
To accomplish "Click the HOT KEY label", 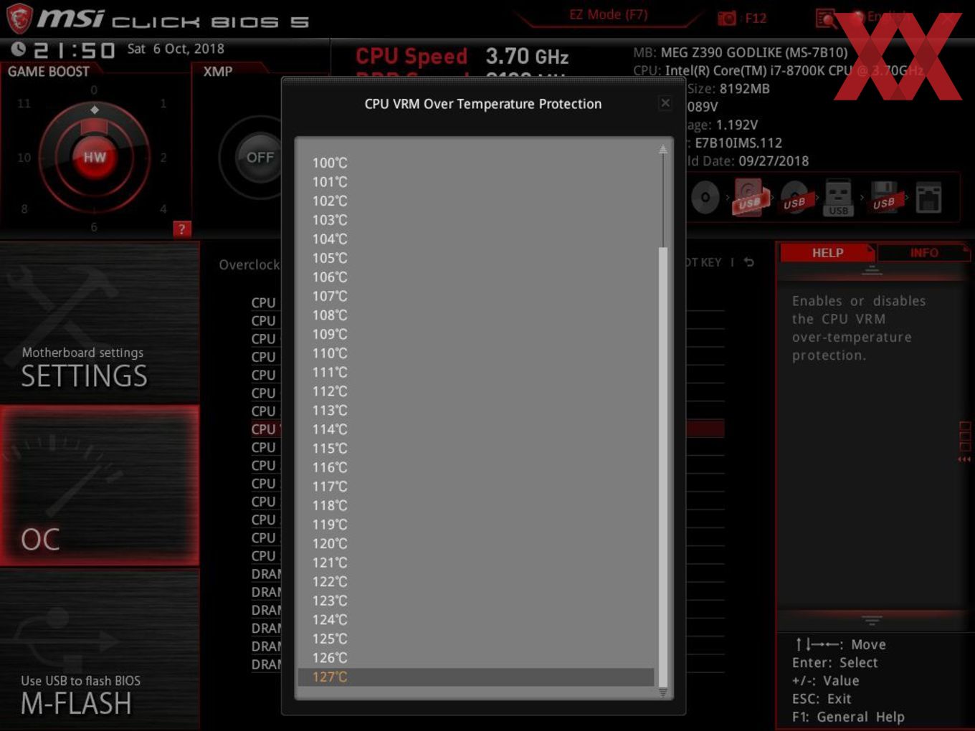I will [x=703, y=262].
